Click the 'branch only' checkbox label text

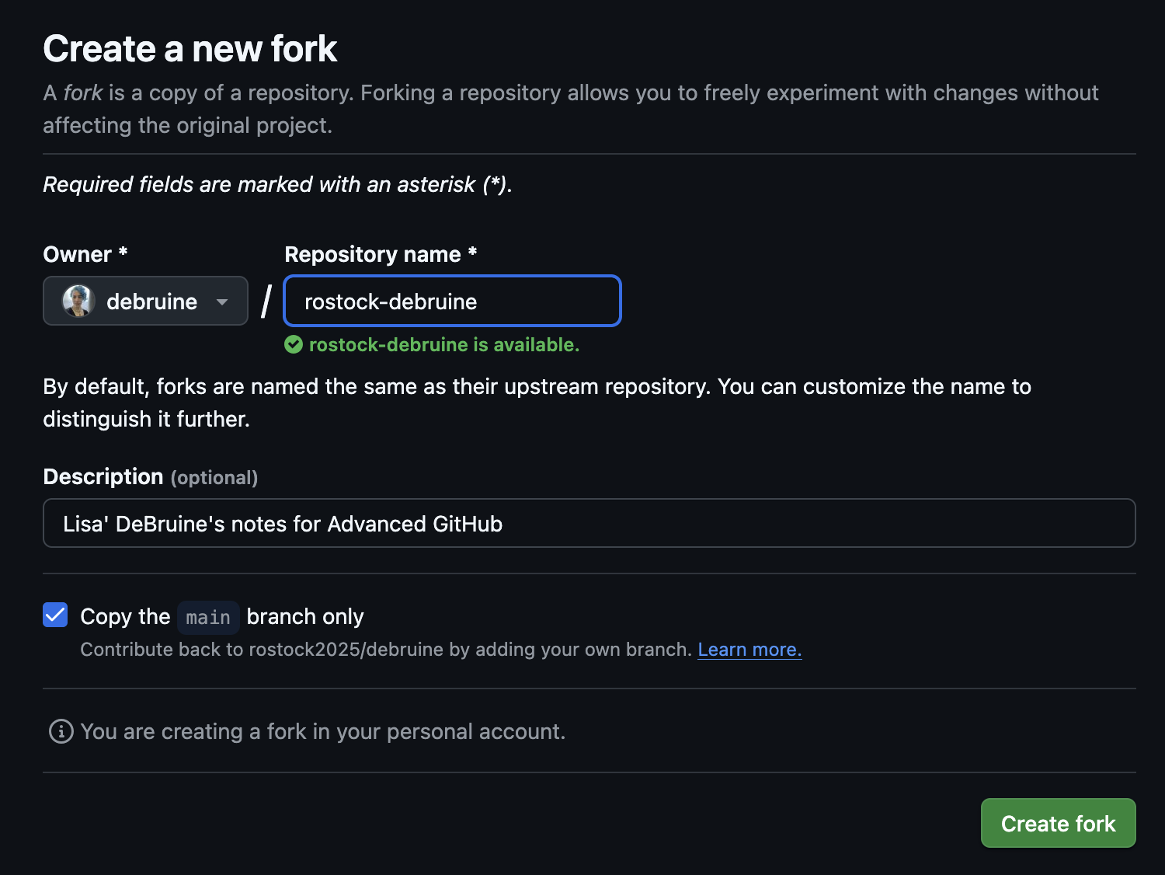[x=304, y=616]
